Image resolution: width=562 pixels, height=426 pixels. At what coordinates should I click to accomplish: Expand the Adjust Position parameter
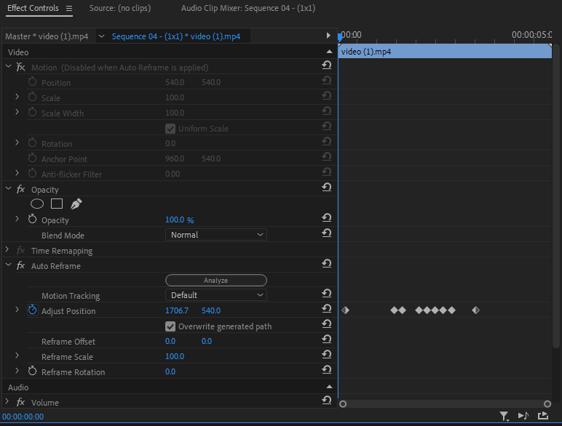click(x=17, y=309)
